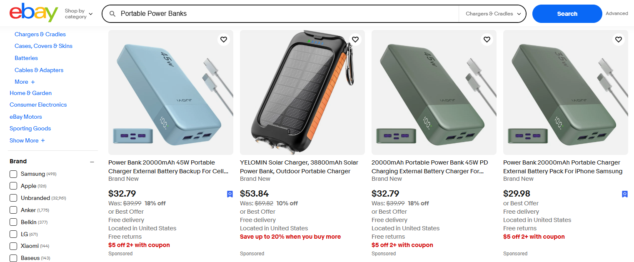Click the blue badge next to the $32.79 price
This screenshot has width=634, height=262.
pos(230,194)
